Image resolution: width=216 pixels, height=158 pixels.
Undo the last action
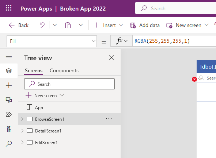[42, 25]
